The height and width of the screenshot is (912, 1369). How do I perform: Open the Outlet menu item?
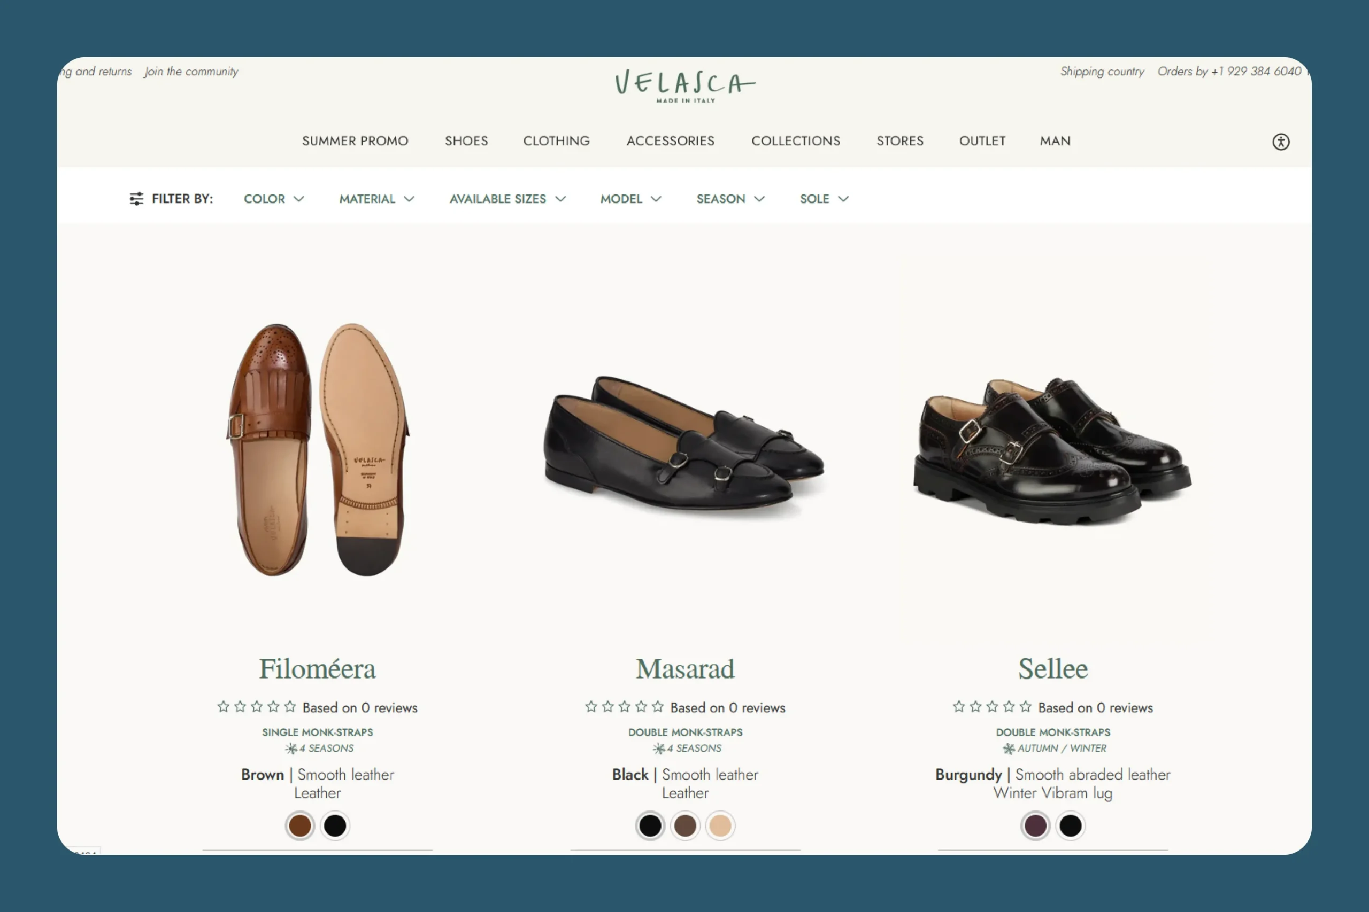(x=982, y=141)
